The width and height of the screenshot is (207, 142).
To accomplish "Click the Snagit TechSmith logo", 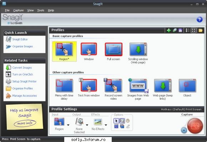I will coord(13,19).
